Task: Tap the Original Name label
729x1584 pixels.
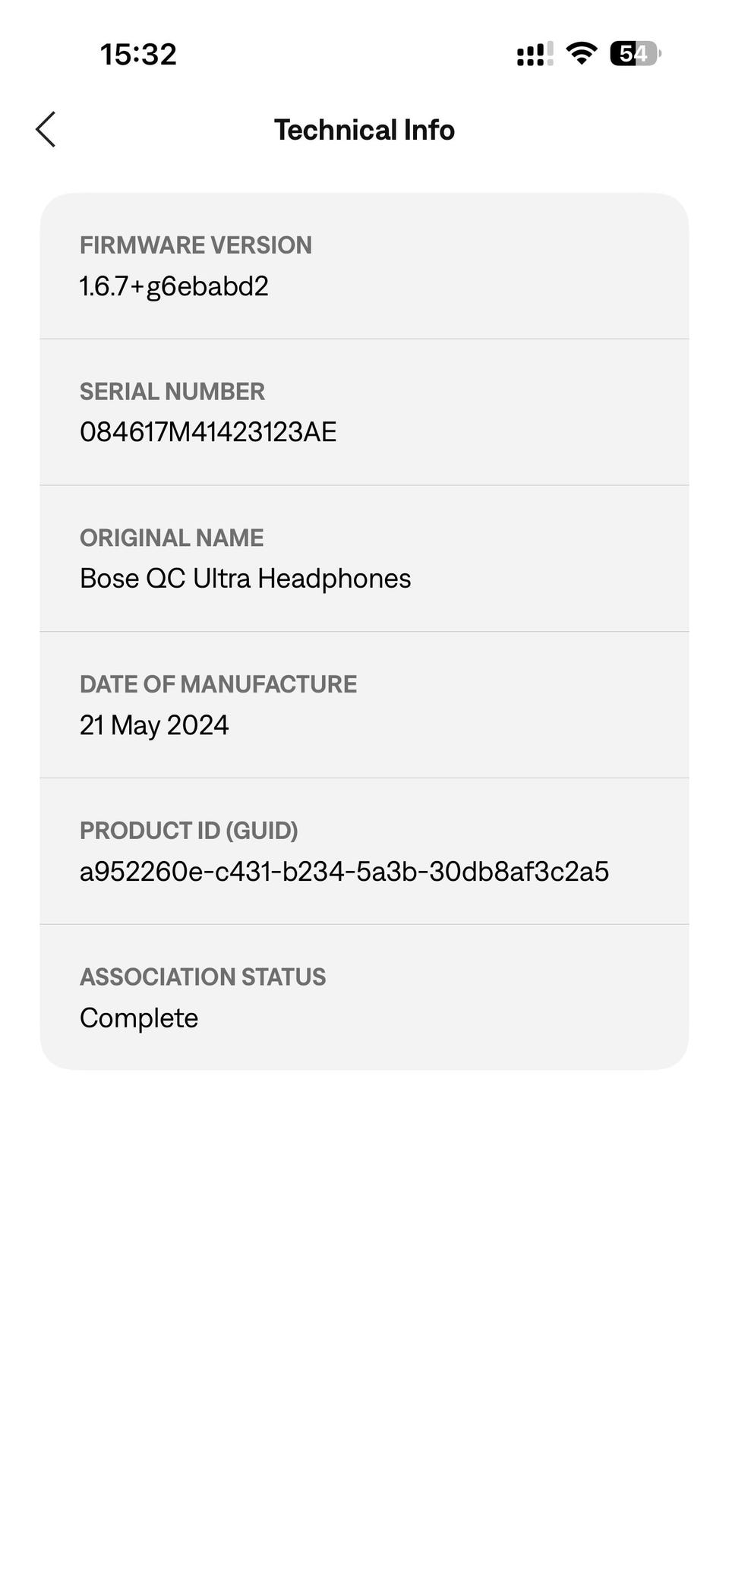Action: click(x=172, y=538)
